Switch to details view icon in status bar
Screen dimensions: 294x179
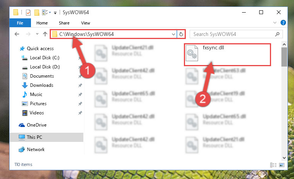tap(273, 165)
